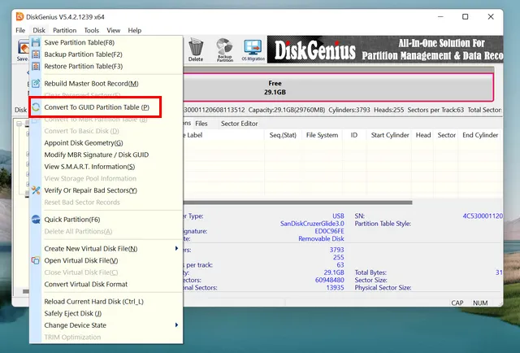Image resolution: width=520 pixels, height=353 pixels.
Task: Click the Open Virtual Disk File icon
Action: pos(36,260)
